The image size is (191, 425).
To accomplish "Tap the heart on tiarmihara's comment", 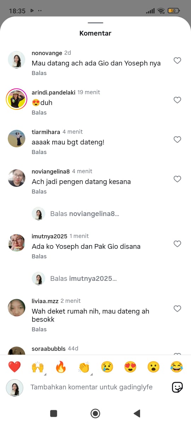I will point(177,140).
